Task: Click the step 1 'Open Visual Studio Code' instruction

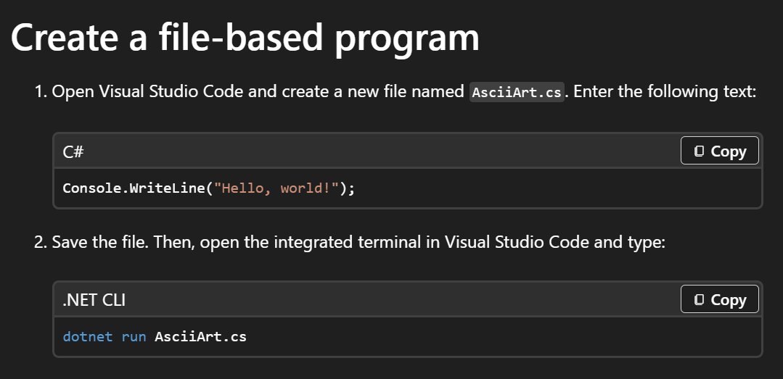Action: coord(404,92)
